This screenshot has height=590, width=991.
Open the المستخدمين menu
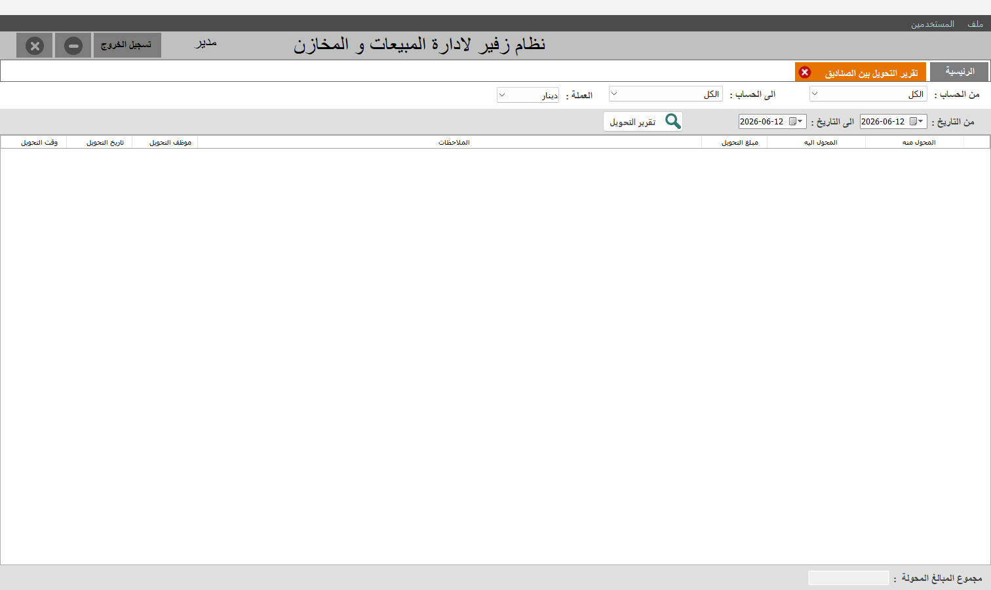932,24
